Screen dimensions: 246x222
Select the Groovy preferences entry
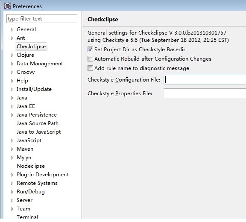[x=26, y=72]
